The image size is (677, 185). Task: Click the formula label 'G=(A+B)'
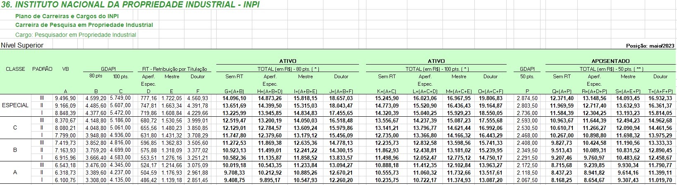234,91
